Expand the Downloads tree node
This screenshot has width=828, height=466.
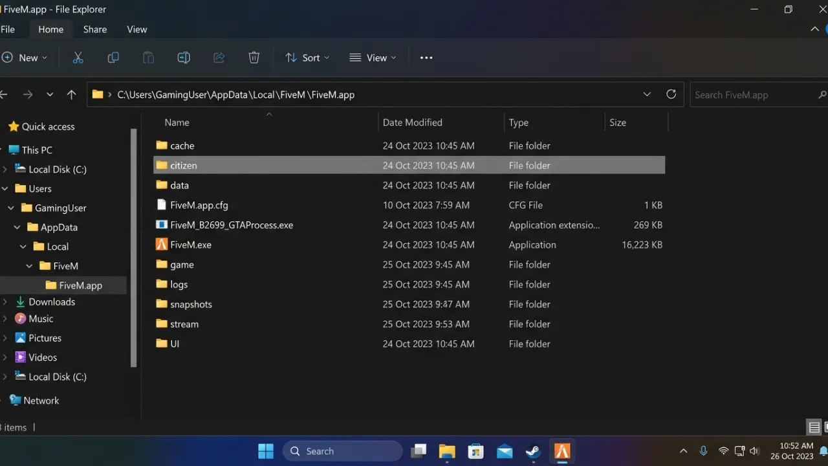(x=5, y=302)
